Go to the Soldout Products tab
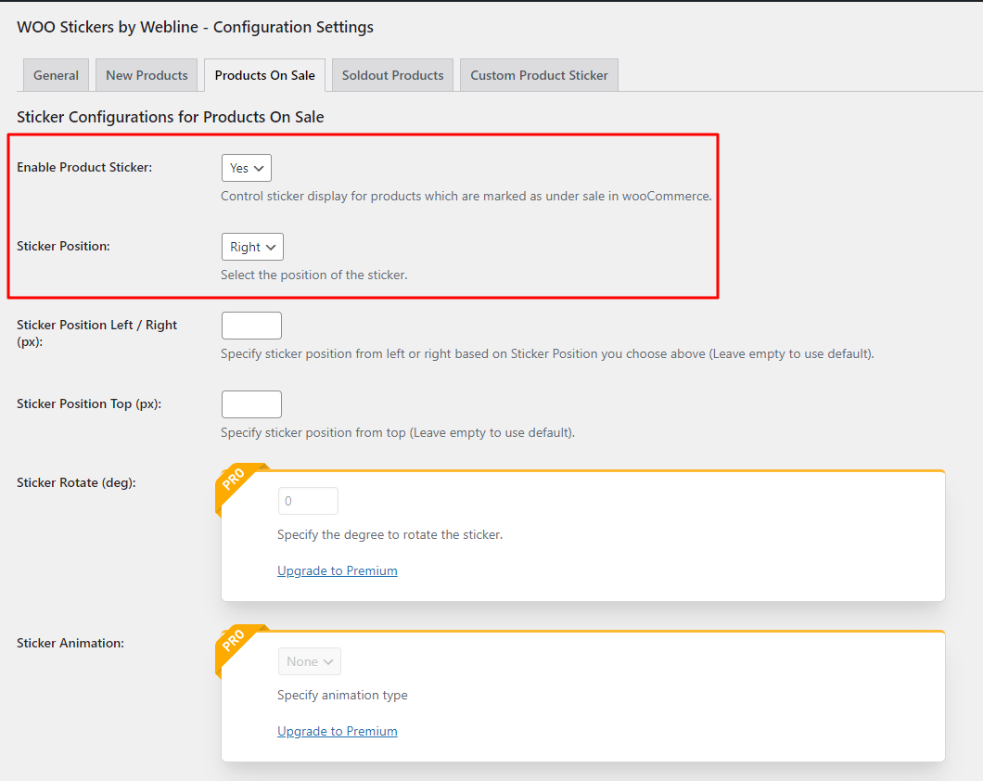This screenshot has height=781, width=983. tap(392, 75)
